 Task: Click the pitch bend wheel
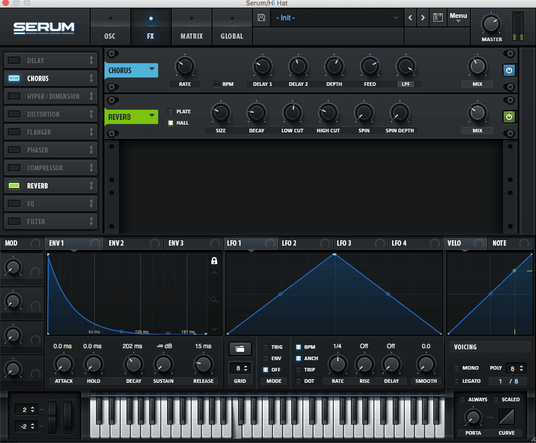(52, 417)
